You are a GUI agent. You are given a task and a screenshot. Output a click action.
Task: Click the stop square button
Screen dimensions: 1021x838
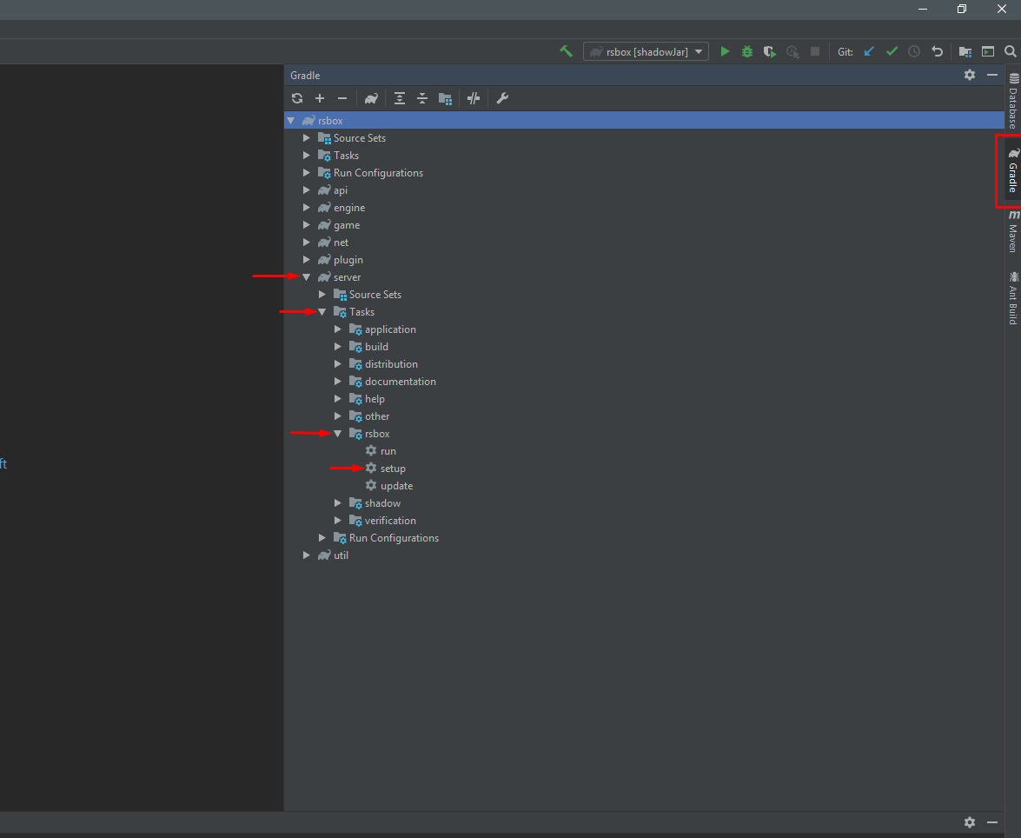pos(814,51)
